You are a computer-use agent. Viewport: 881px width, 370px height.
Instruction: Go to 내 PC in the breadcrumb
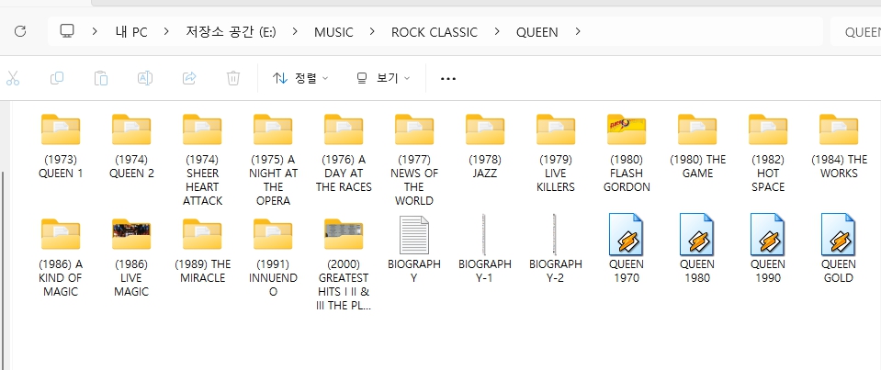click(131, 32)
